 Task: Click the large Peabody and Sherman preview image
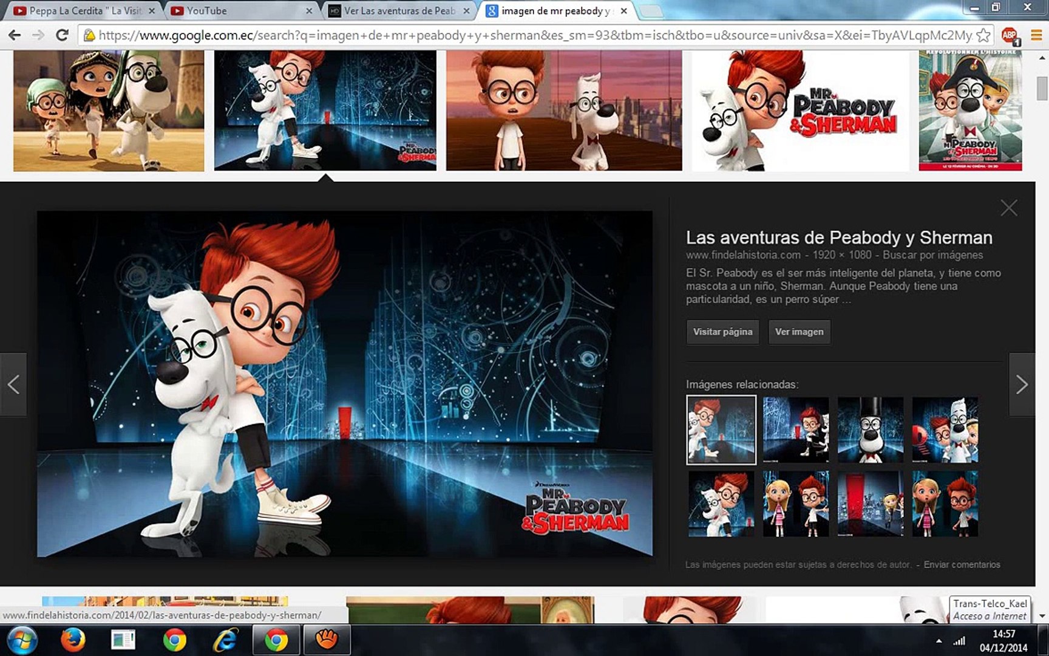pyautogui.click(x=345, y=384)
